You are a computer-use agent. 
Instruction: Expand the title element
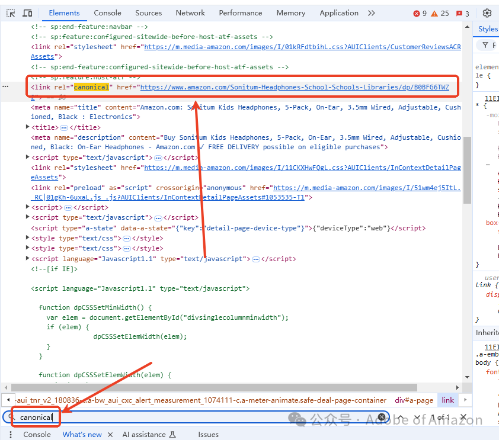(x=27, y=127)
